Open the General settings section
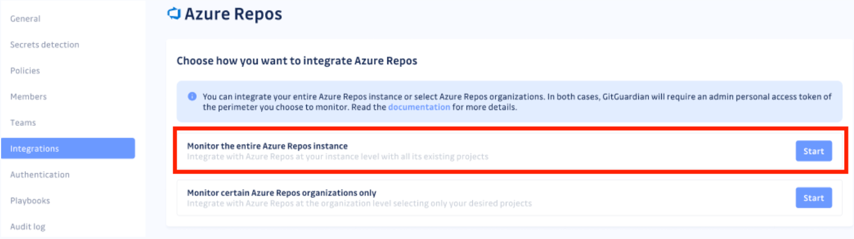This screenshot has width=854, height=239. coord(25,18)
